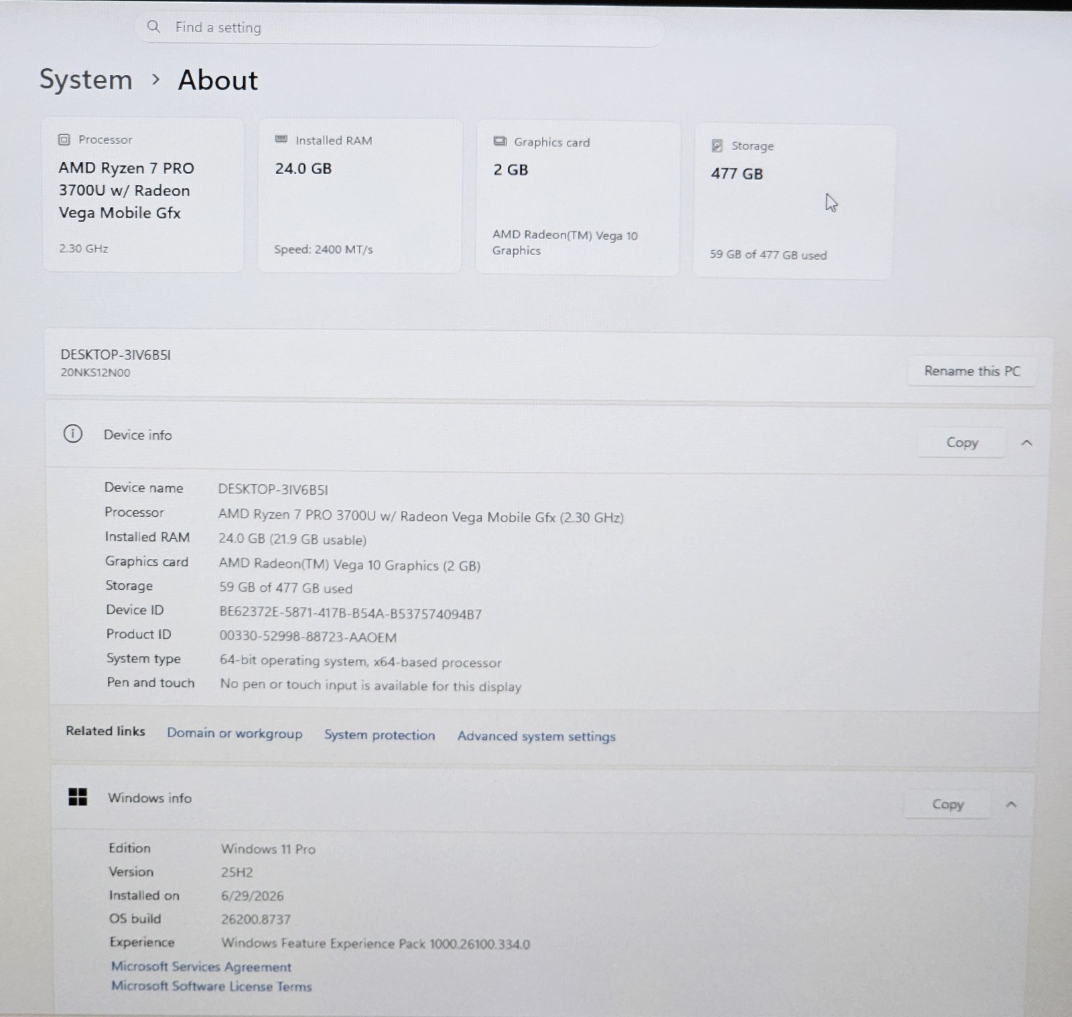Go back to System in the breadcrumb
The image size is (1072, 1017).
click(86, 79)
